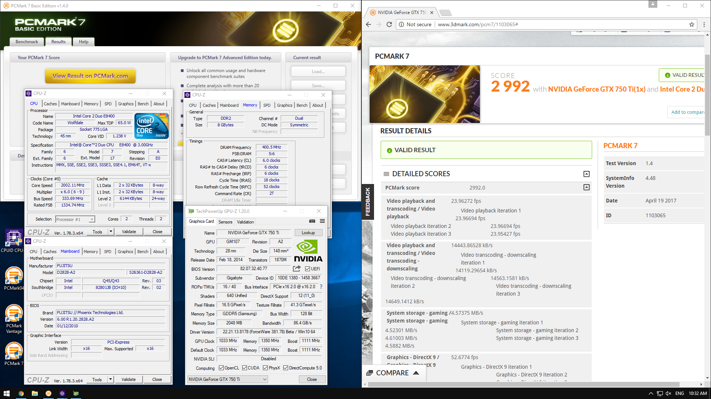The height and width of the screenshot is (399, 711).
Task: Toggle the CUDA checkbox in GPU-Z
Action: (244, 368)
